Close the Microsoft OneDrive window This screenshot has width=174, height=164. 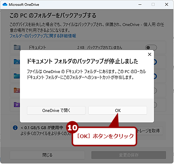point(167,4)
